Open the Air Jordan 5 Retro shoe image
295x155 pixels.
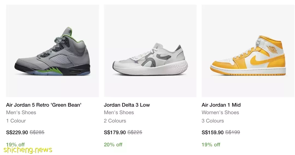52,51
